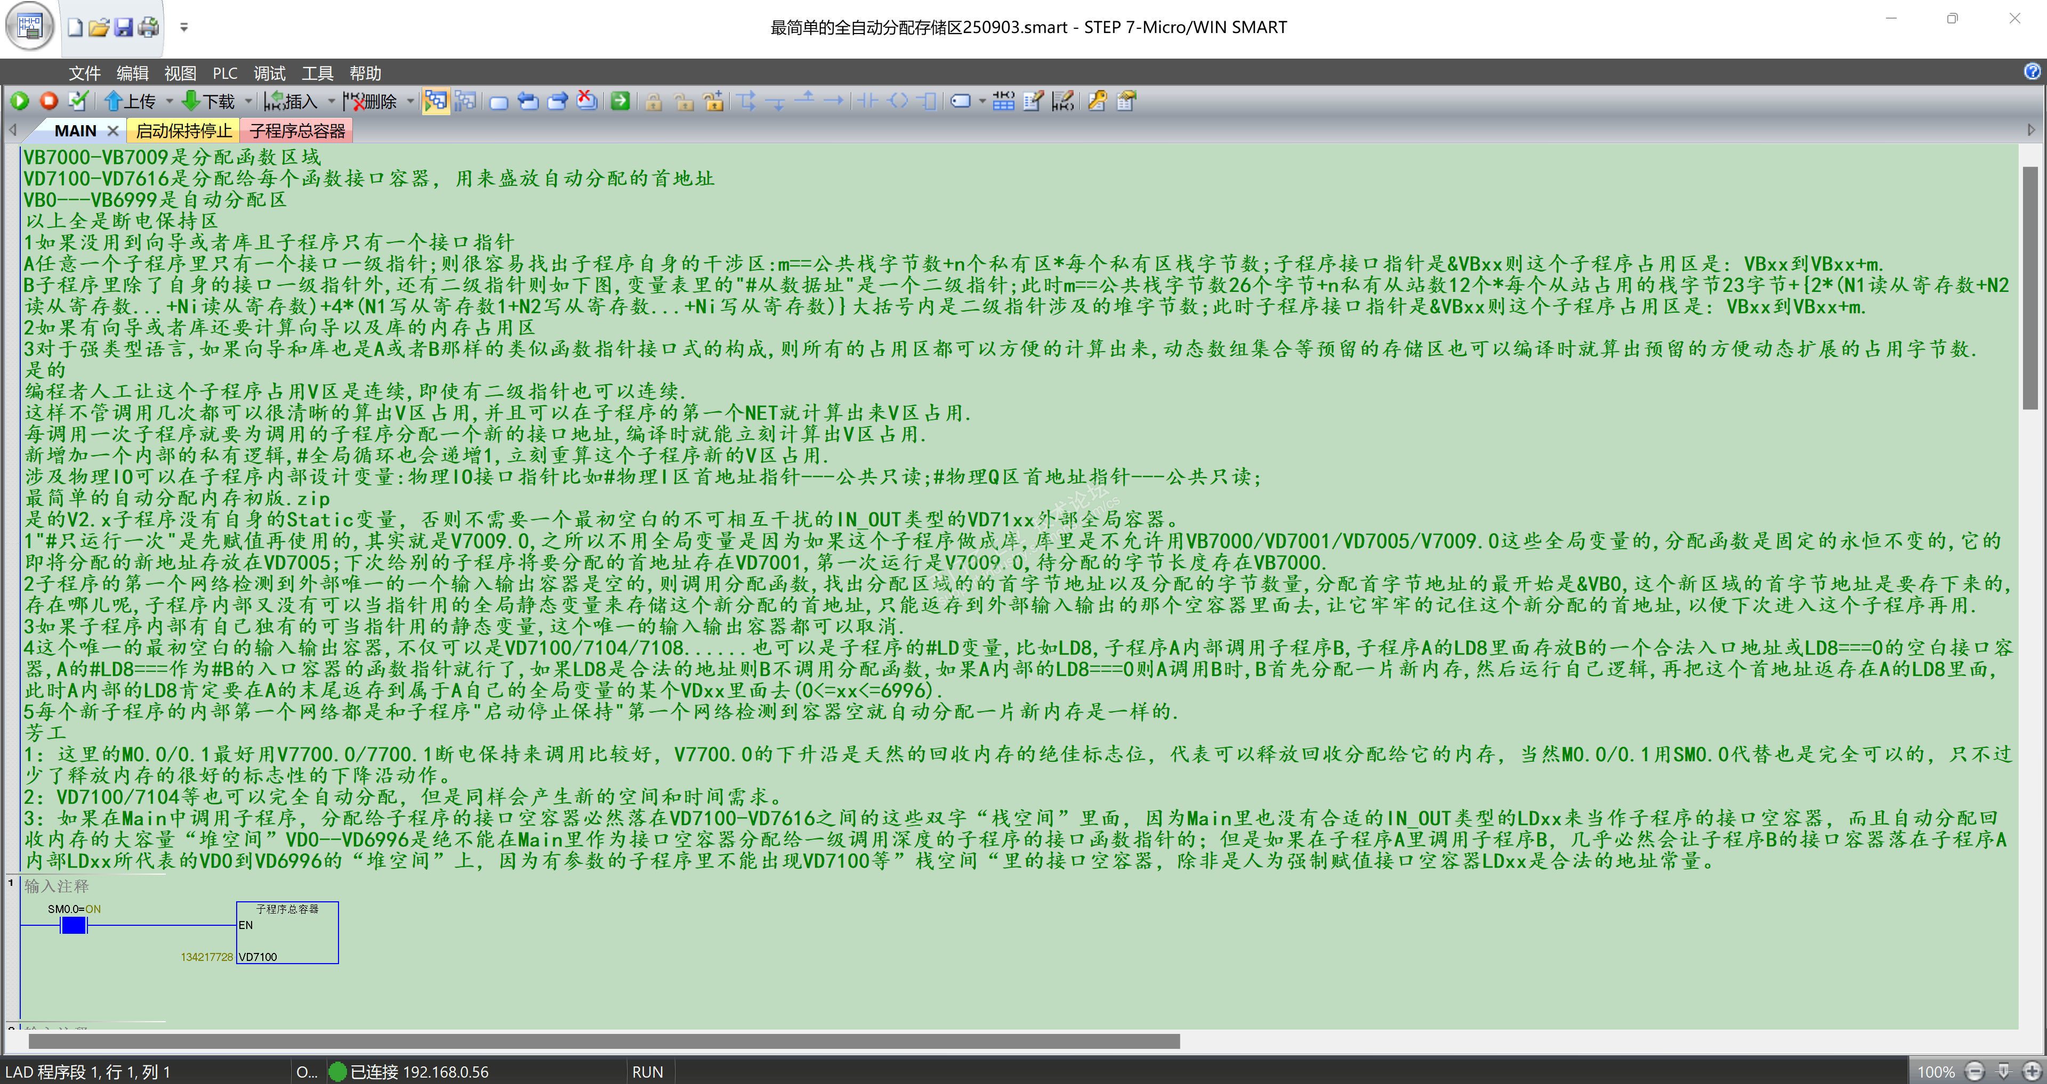Image resolution: width=2047 pixels, height=1084 pixels.
Task: Open a project with the folder icon
Action: [x=99, y=28]
